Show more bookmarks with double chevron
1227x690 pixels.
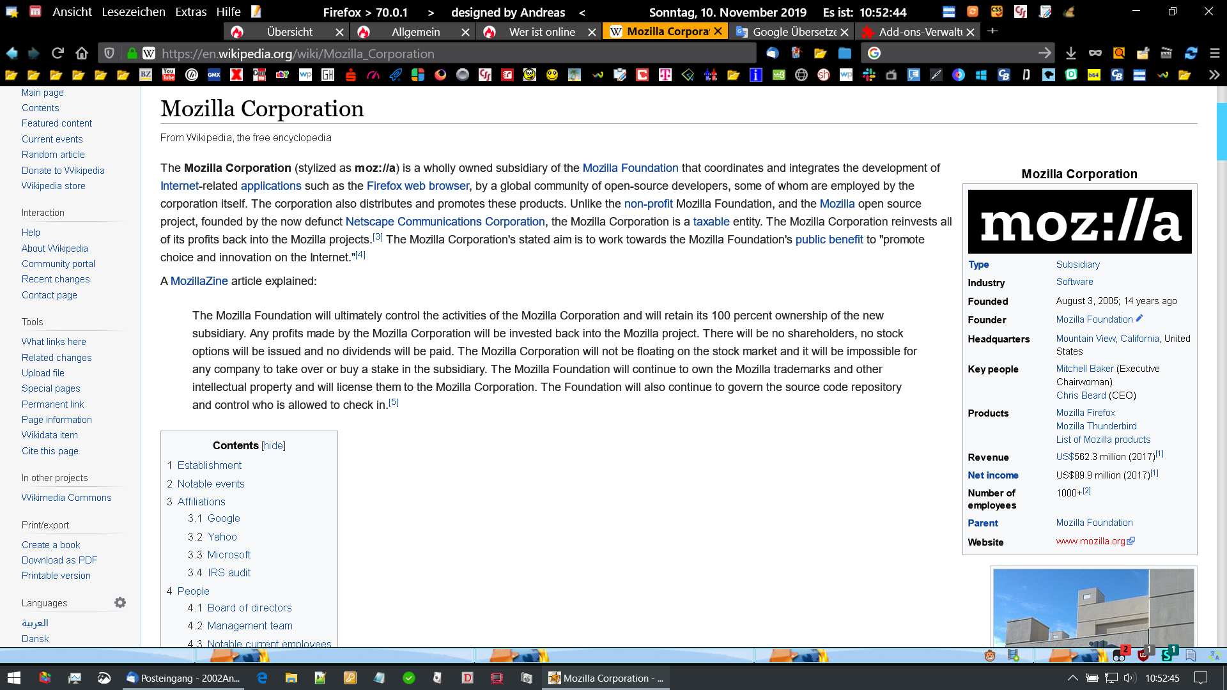1214,75
